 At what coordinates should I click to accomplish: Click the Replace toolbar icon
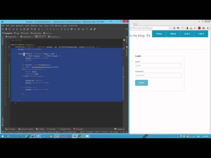35,29
